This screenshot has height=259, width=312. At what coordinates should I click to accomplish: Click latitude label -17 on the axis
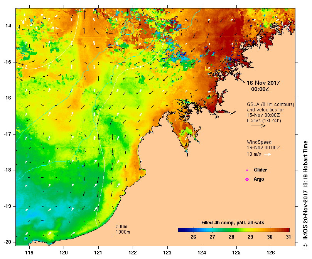pyautogui.click(x=8, y=134)
